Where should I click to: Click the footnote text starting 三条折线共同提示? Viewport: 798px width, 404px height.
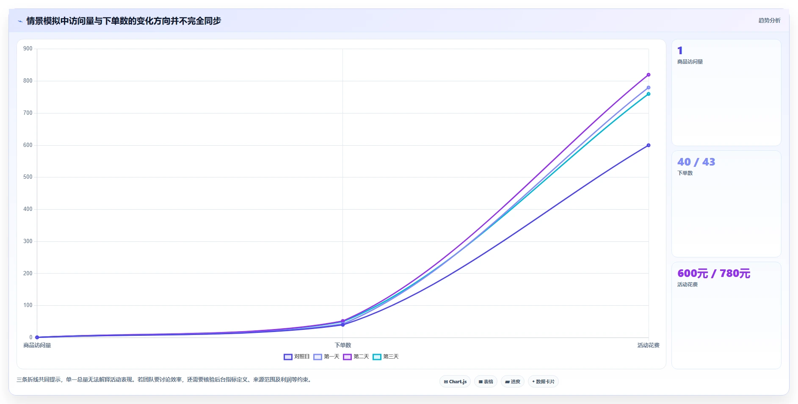(x=165, y=379)
